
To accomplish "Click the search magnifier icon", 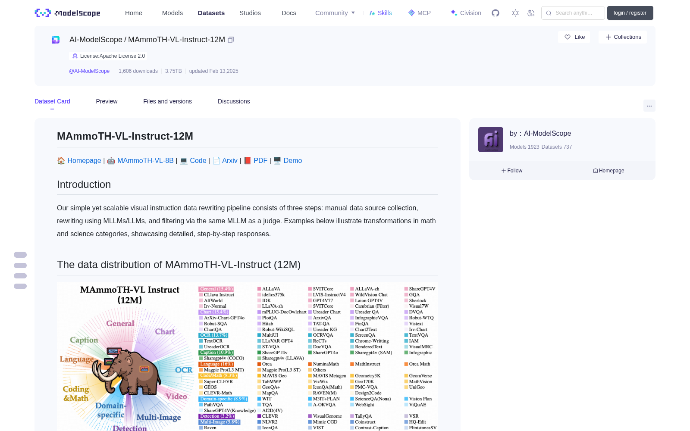I will 549,13.
